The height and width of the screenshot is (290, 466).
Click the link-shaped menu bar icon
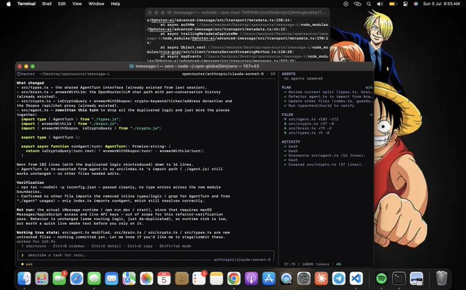pyautogui.click(x=357, y=4)
